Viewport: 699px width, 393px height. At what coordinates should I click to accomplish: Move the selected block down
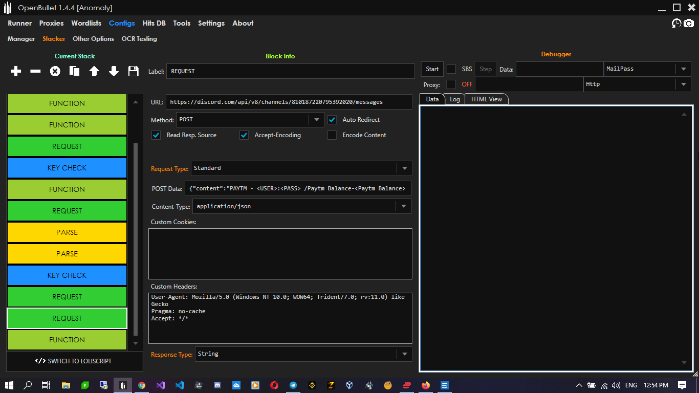pyautogui.click(x=114, y=71)
